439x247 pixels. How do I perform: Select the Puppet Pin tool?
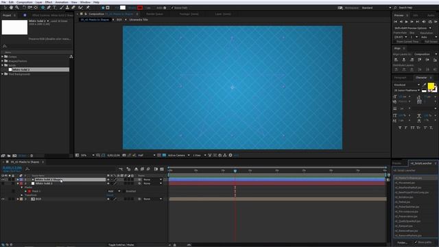point(88,8)
